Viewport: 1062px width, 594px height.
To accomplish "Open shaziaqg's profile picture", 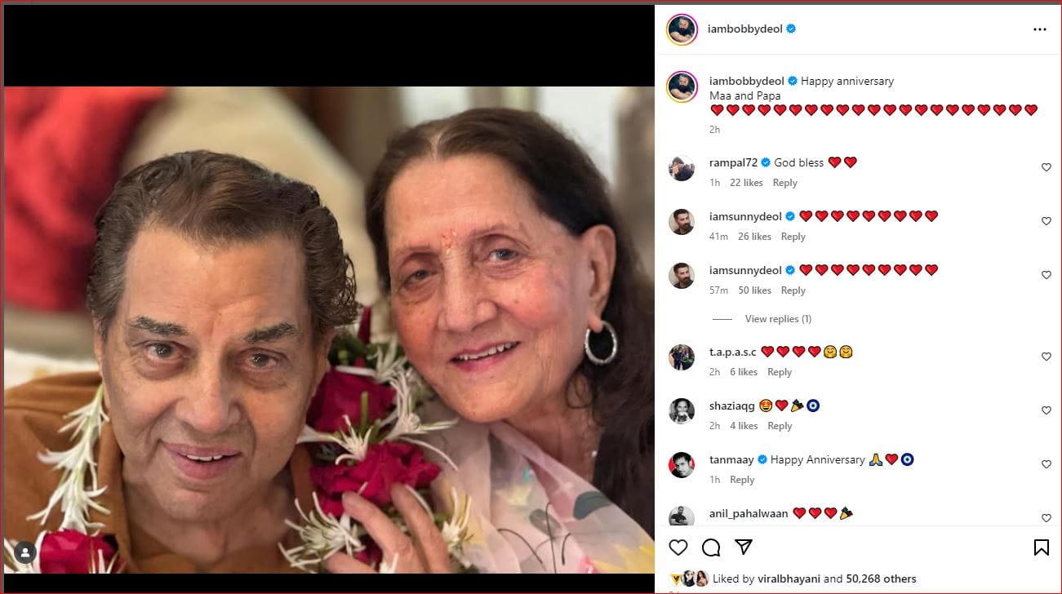I will pyautogui.click(x=682, y=411).
